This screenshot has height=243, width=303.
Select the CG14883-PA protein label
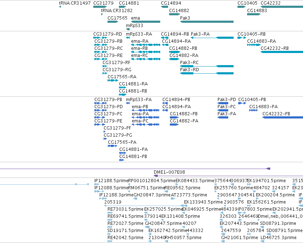263,107
